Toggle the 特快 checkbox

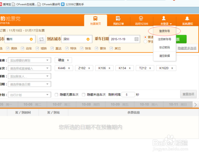coord(67,49)
